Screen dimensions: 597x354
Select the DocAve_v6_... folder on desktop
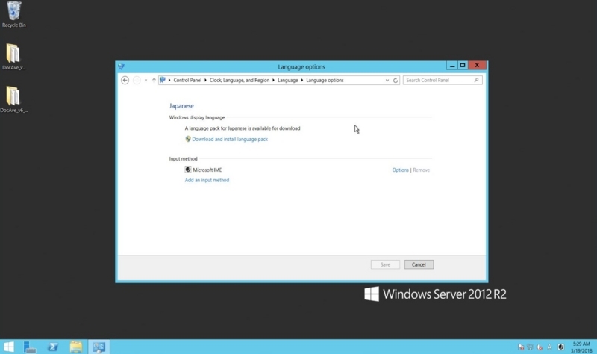13,99
